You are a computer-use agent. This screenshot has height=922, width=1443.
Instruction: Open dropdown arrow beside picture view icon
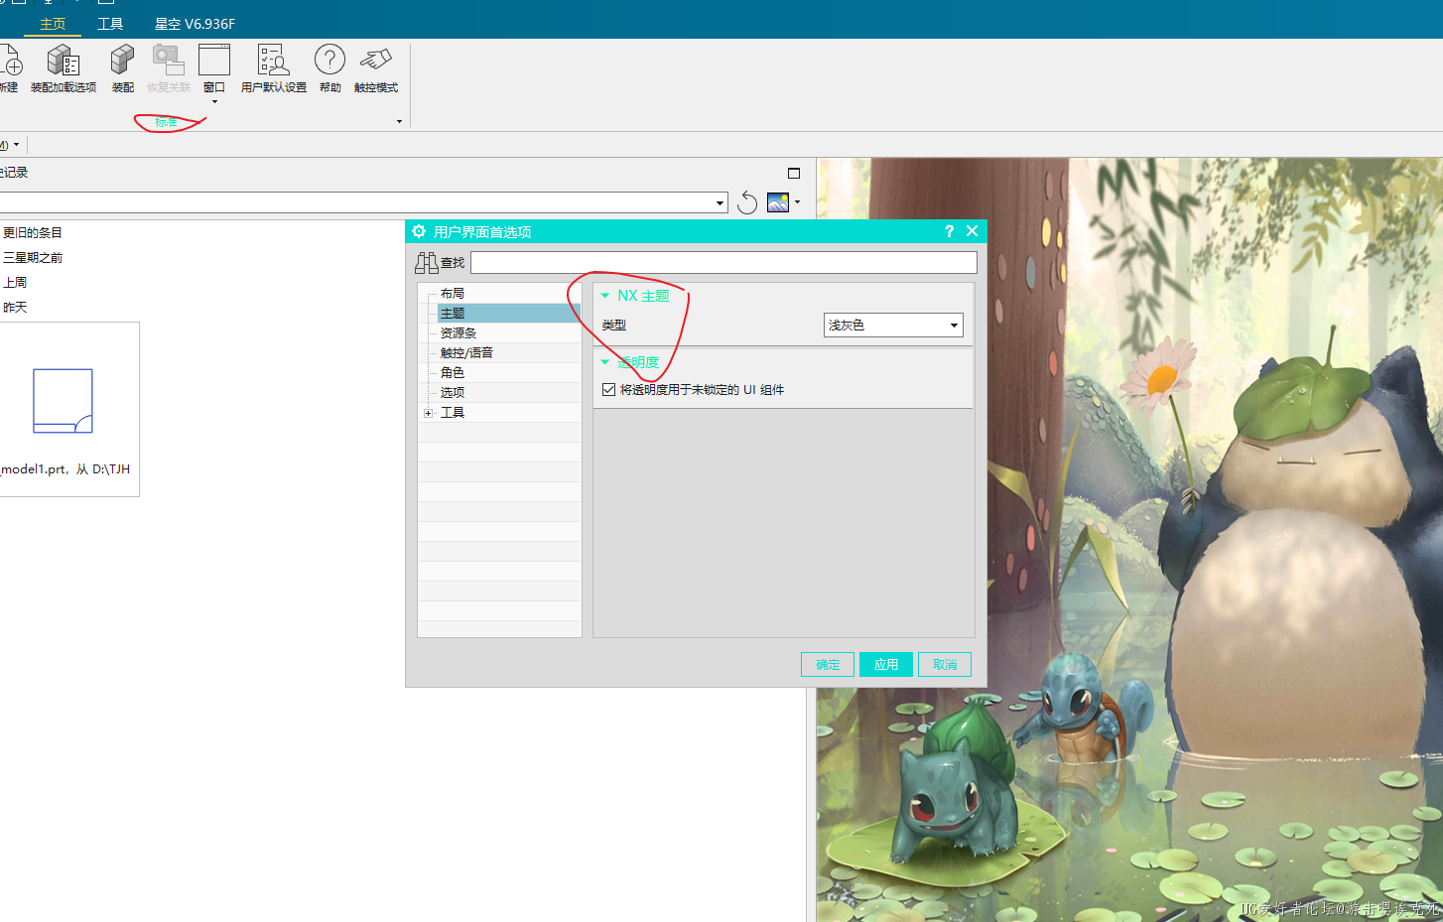click(x=798, y=202)
